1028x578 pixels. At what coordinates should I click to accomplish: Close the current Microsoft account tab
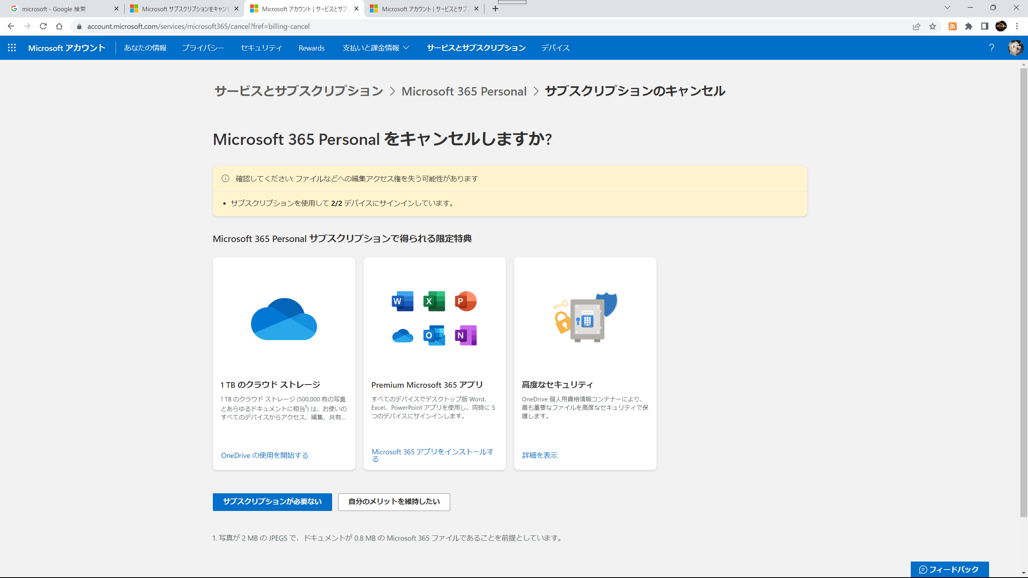tap(356, 8)
